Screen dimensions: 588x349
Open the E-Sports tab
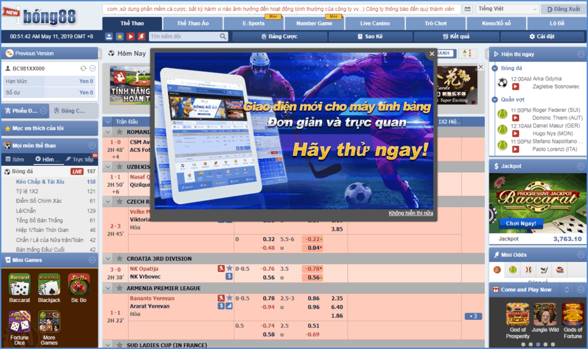click(253, 24)
